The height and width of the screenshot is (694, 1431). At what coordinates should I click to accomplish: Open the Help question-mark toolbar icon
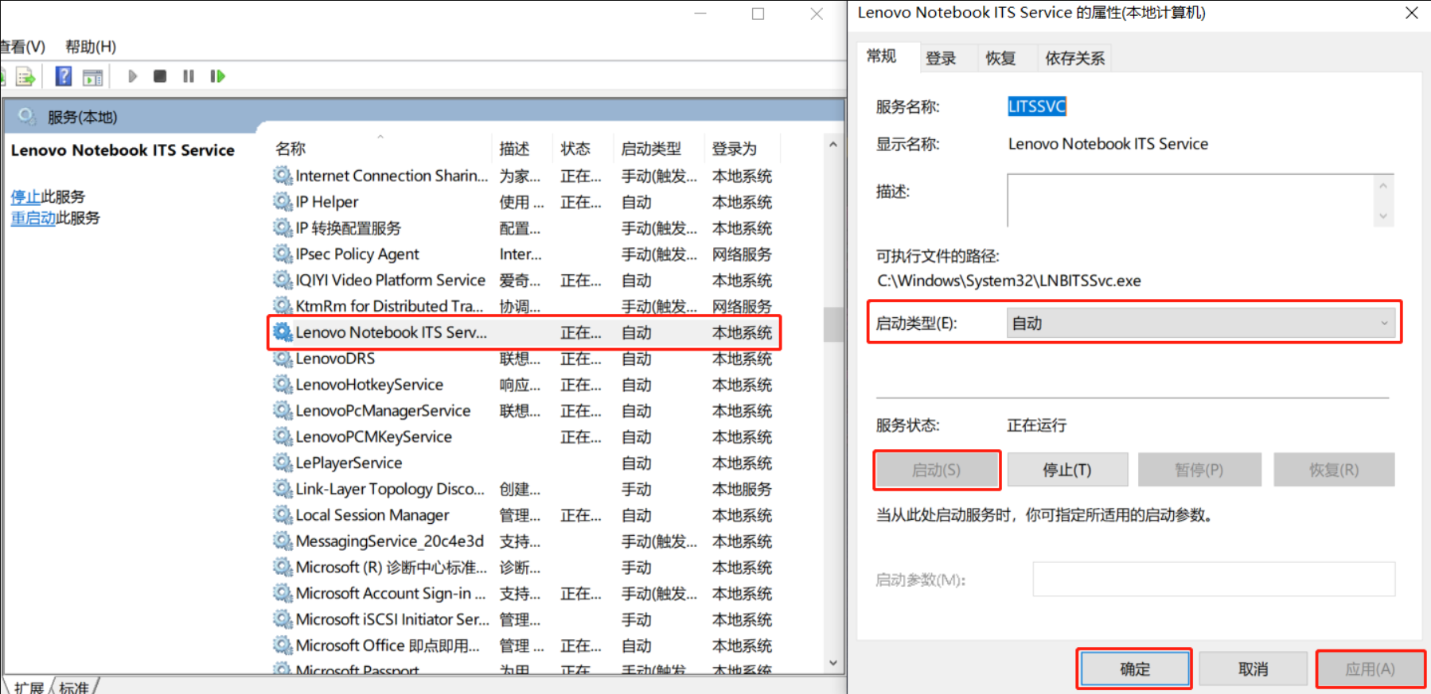coord(64,76)
